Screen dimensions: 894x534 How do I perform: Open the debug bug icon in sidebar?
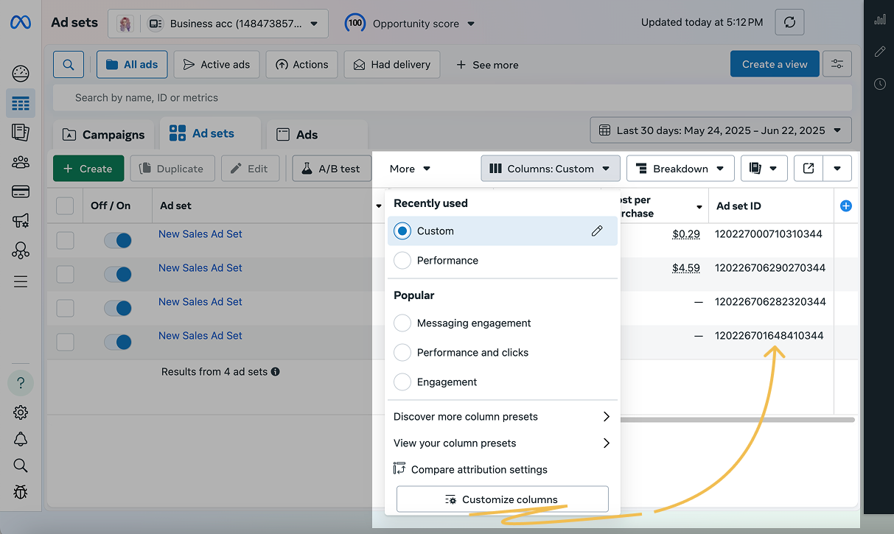pyautogui.click(x=21, y=491)
